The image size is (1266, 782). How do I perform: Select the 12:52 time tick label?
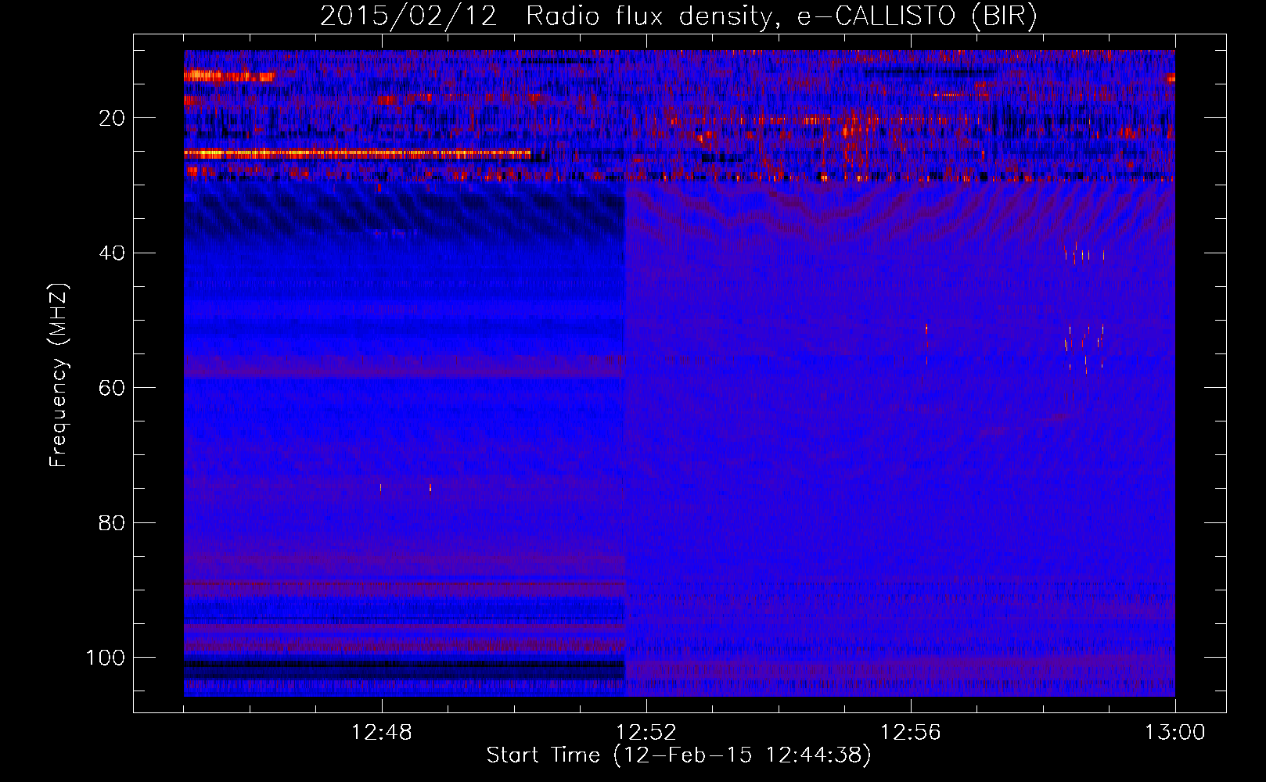[x=646, y=733]
